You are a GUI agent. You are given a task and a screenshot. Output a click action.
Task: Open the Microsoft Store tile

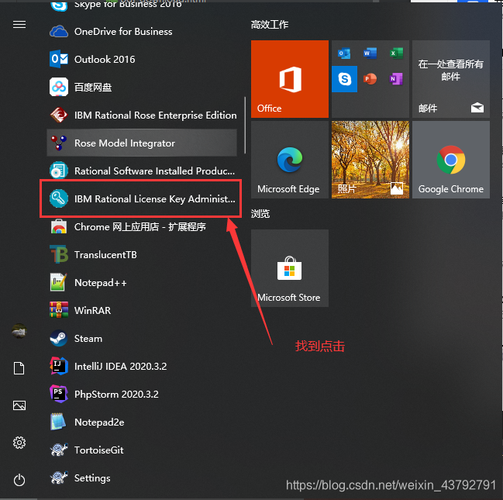[x=290, y=268]
